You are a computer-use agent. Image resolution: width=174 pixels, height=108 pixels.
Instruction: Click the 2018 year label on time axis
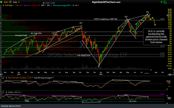click(x=19, y=74)
